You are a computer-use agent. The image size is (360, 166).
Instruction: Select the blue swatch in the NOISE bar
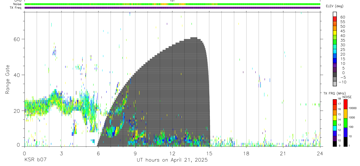click(x=345, y=132)
